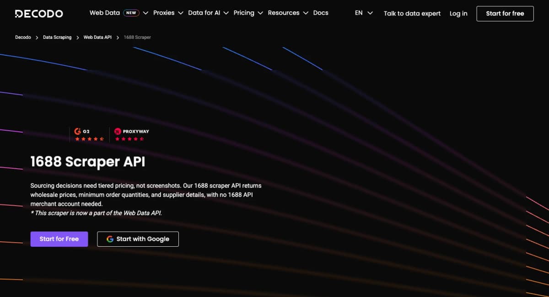Click the G2 rating logo
This screenshot has width=549, height=297.
click(x=82, y=131)
